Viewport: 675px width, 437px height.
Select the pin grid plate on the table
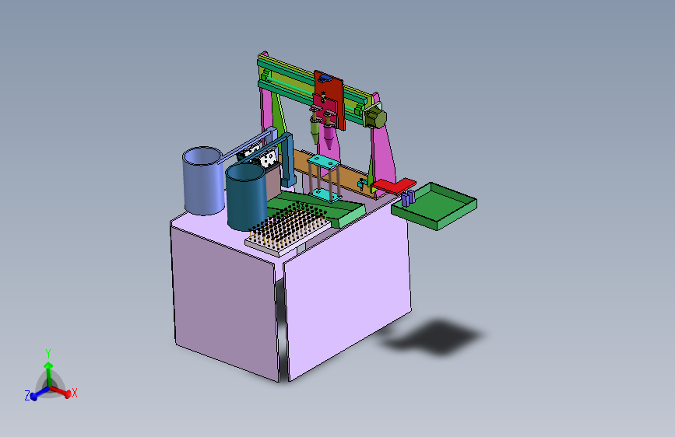point(287,229)
